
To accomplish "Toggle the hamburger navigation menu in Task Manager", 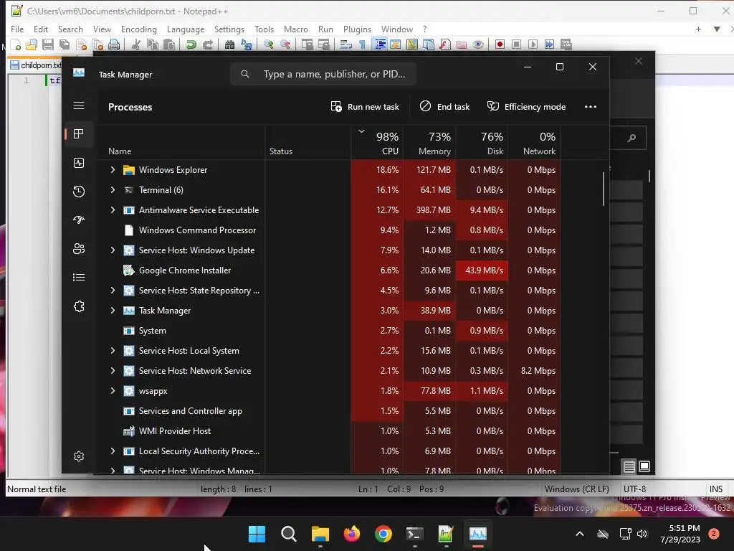I will click(79, 105).
